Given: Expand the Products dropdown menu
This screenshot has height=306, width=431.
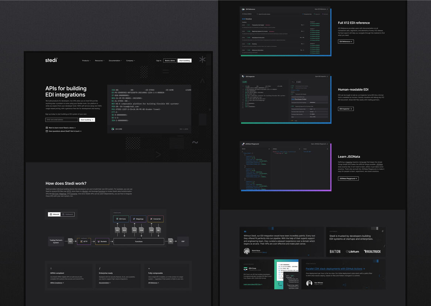Looking at the screenshot, I should (x=86, y=61).
